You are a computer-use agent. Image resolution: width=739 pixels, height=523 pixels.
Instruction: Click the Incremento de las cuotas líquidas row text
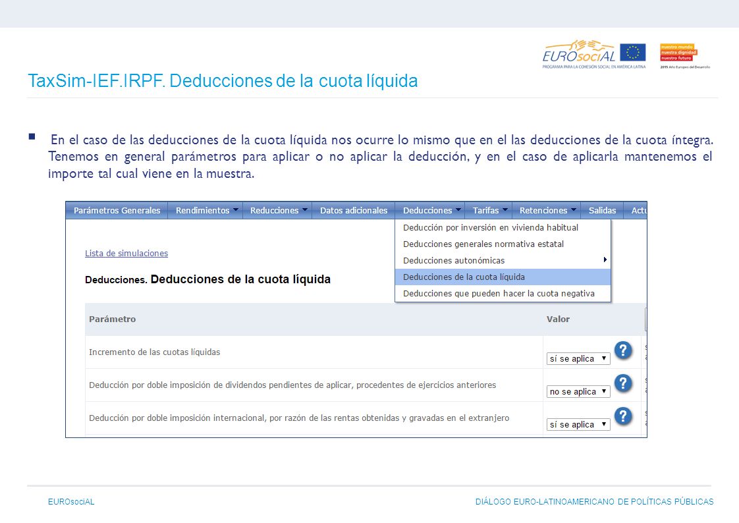[x=155, y=352]
